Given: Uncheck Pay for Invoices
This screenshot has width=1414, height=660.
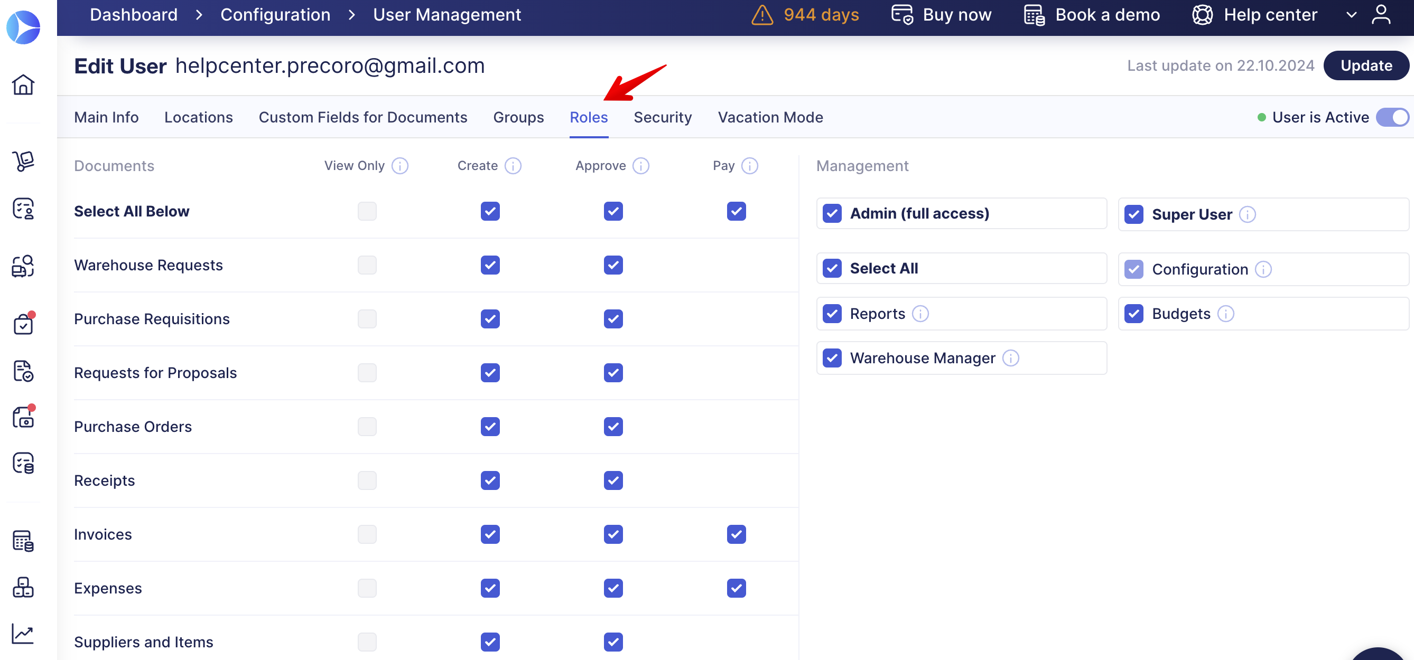Looking at the screenshot, I should coord(736,534).
